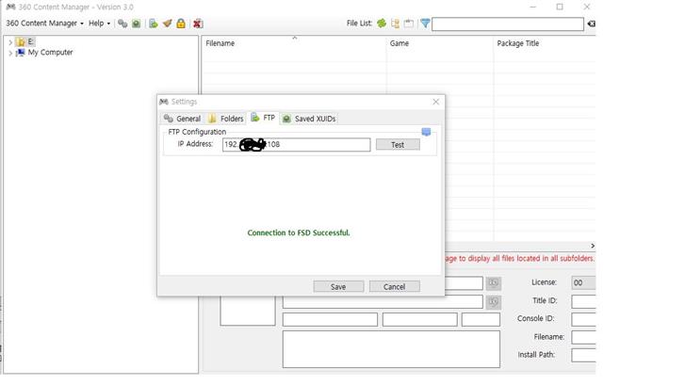Click the green profile toolbar icon

(x=137, y=24)
